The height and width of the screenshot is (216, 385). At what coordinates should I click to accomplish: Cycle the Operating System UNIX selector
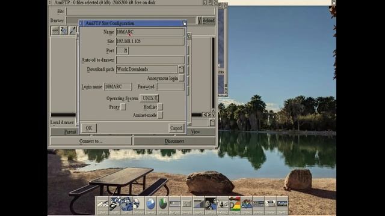(x=149, y=98)
